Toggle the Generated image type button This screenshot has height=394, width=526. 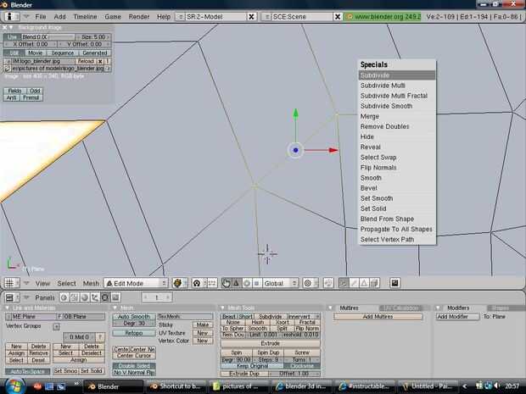[95, 53]
